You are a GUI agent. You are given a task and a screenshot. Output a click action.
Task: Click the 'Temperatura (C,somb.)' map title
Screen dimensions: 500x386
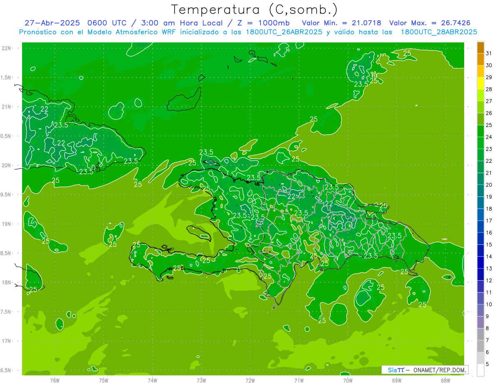click(x=254, y=10)
